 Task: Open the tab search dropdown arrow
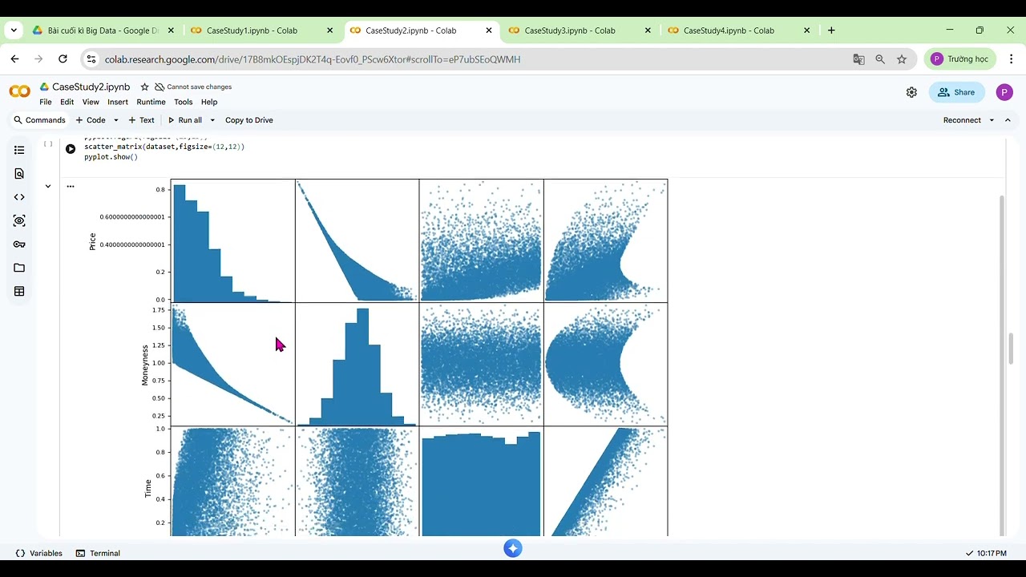14,30
